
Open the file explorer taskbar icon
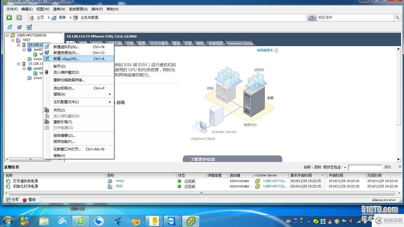click(x=44, y=221)
